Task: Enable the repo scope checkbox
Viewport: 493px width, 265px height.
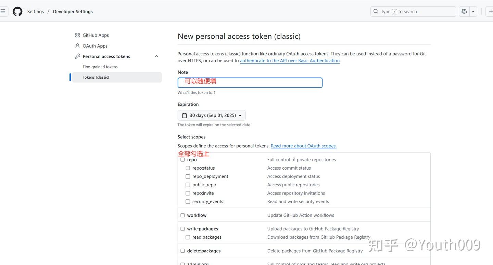Action: [x=182, y=160]
